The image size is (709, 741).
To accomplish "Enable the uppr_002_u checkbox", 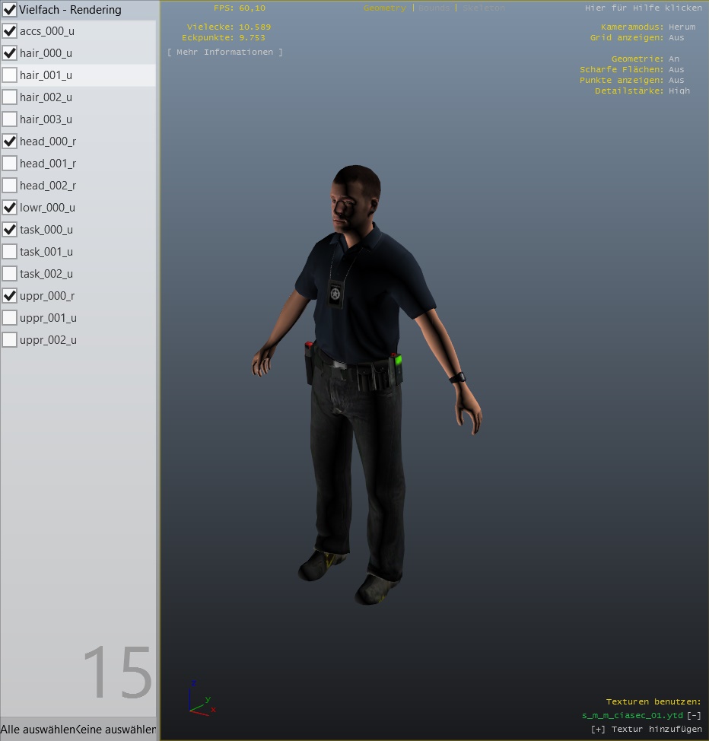I will coord(10,340).
